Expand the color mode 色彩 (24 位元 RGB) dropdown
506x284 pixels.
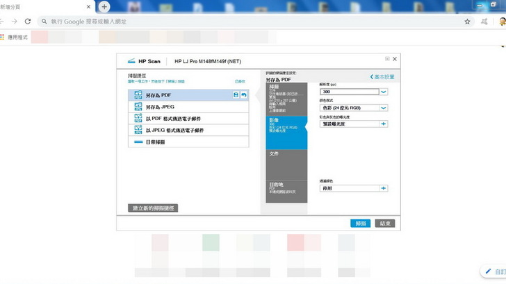point(384,108)
